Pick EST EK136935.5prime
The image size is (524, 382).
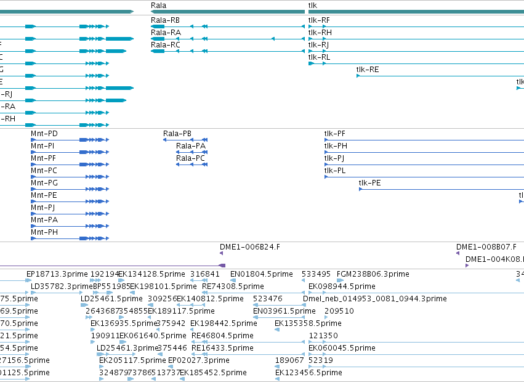pyautogui.click(x=124, y=324)
